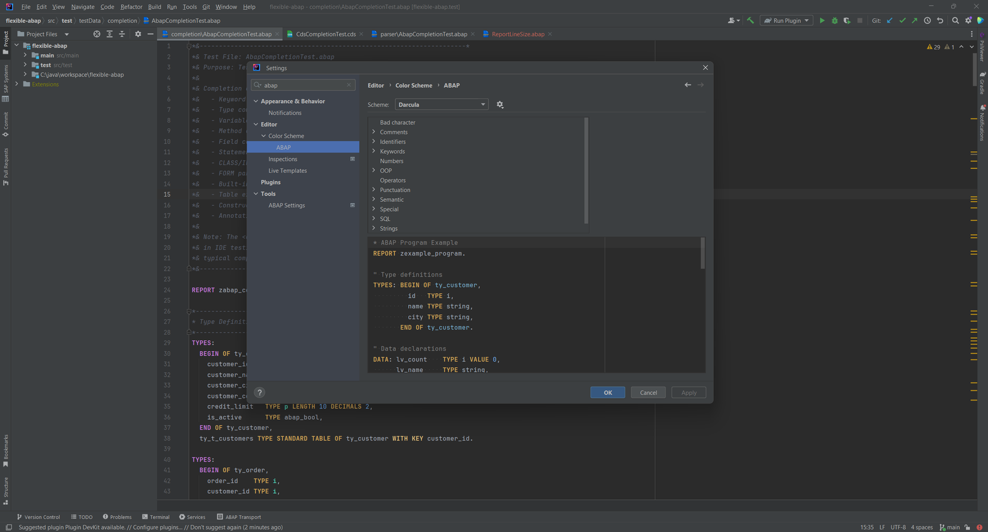Select Live Templates in settings tree

[x=288, y=171]
